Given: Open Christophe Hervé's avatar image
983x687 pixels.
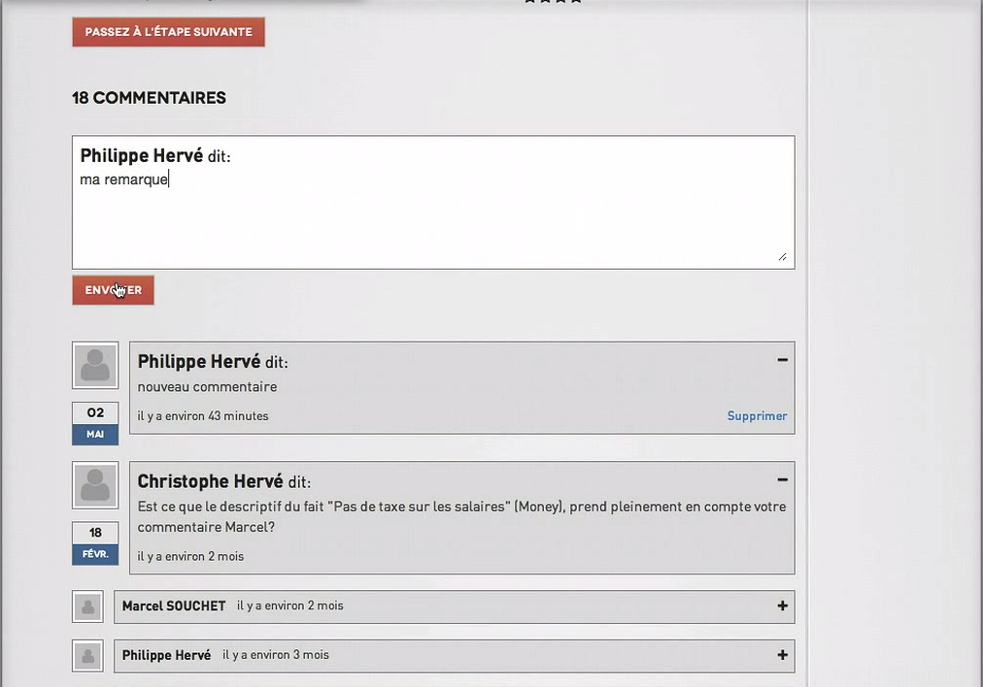Looking at the screenshot, I should [95, 485].
